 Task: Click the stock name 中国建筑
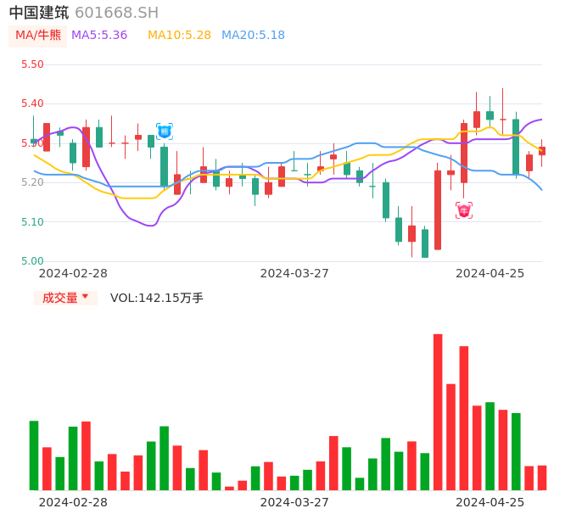tap(39, 13)
